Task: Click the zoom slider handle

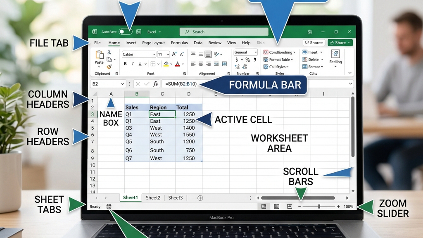Action: tap(319, 207)
